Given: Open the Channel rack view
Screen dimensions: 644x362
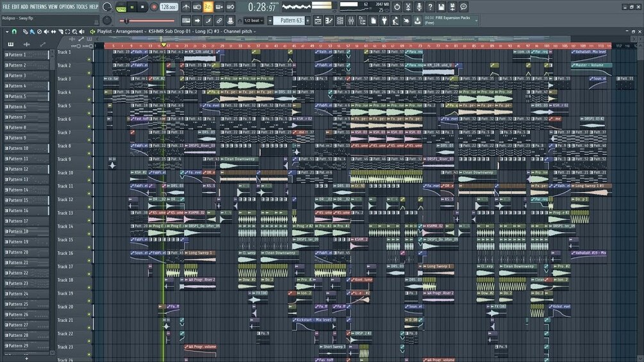Looking at the screenshot, I should [340, 20].
